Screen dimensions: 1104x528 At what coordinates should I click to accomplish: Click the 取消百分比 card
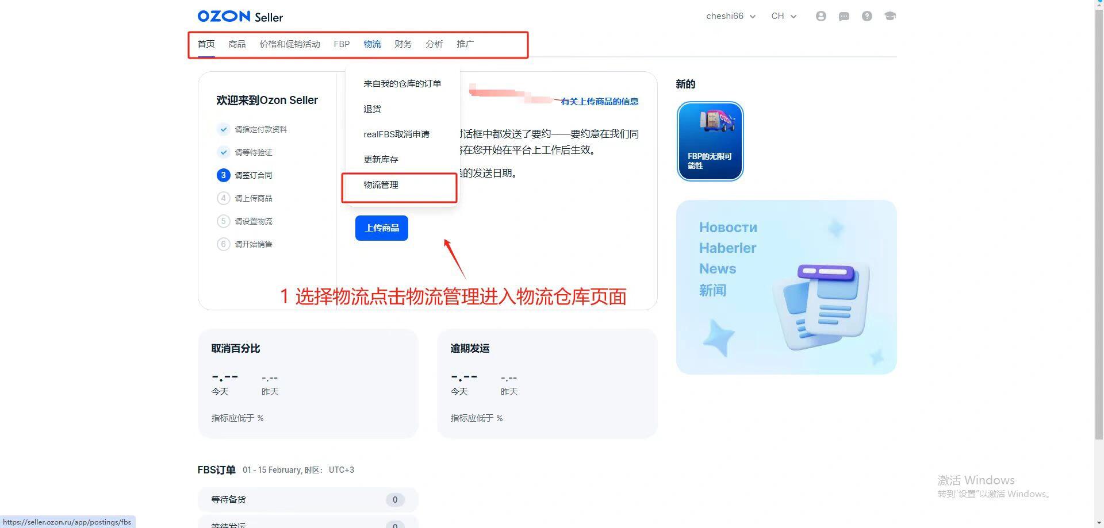coord(308,383)
